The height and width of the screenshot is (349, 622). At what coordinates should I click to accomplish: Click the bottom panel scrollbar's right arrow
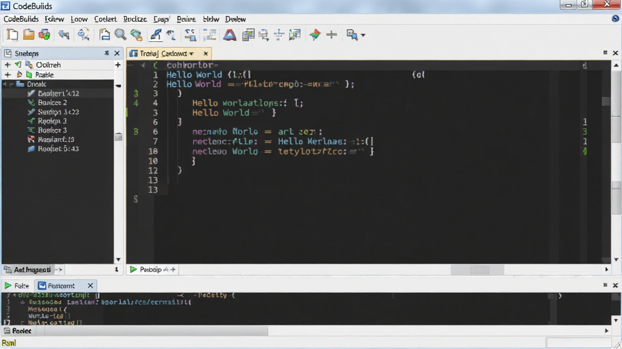pos(606,330)
